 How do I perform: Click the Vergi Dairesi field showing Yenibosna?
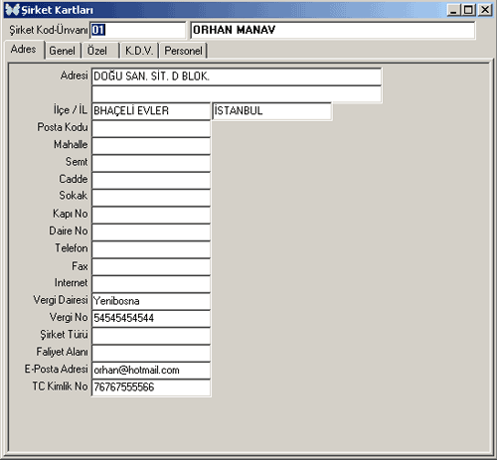[151, 301]
